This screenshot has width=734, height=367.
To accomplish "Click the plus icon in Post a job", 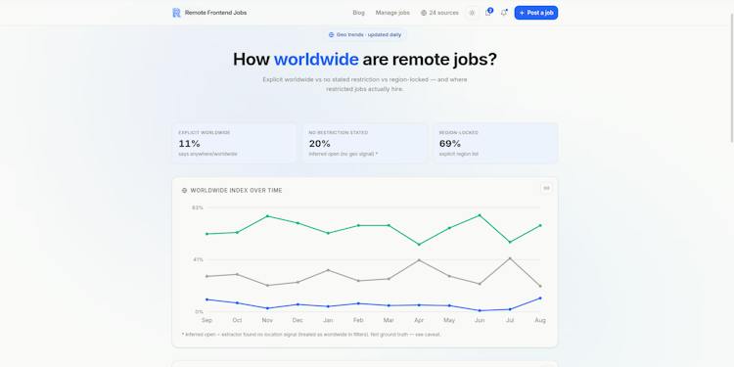I will tap(522, 13).
